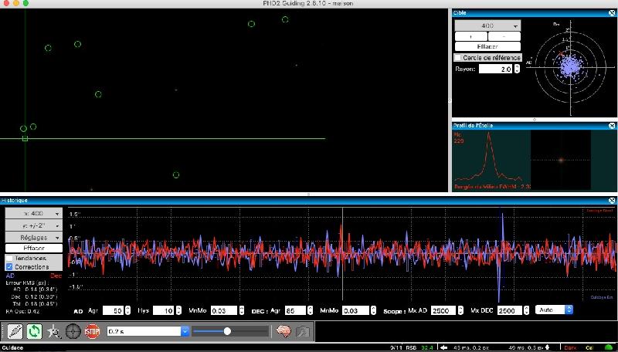618x352 pixels.
Task: Click the gamma slider in the toolbar
Action: tap(228, 331)
